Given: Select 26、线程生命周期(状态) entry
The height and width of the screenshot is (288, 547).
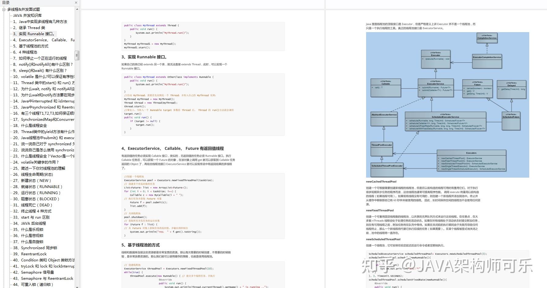Looking at the screenshot, I should [x=33, y=175].
